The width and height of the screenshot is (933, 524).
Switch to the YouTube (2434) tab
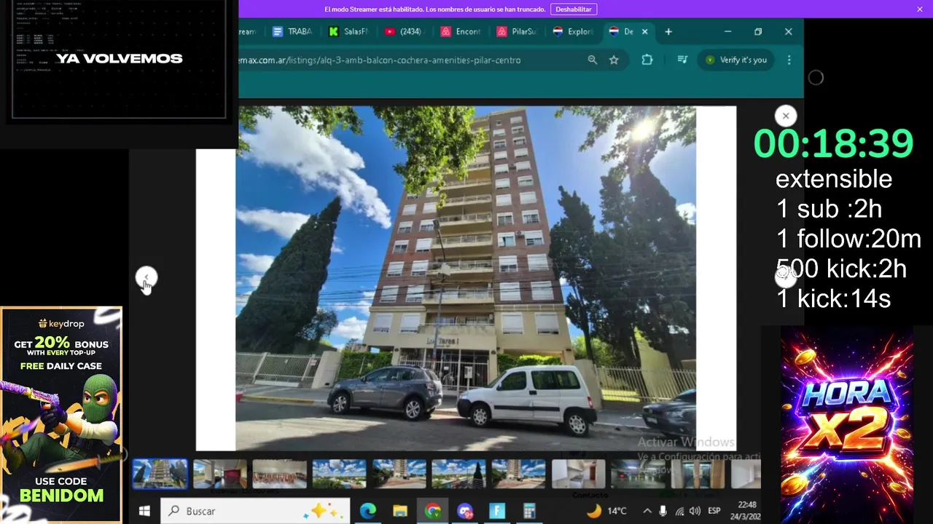405,31
